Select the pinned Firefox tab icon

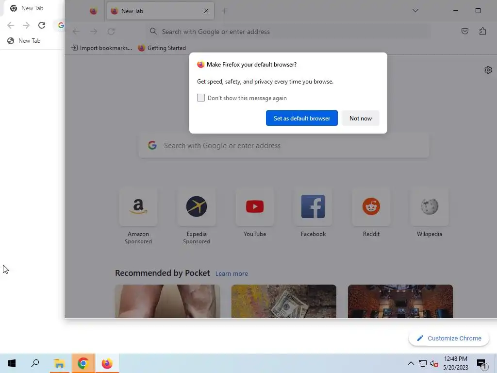[x=93, y=11]
